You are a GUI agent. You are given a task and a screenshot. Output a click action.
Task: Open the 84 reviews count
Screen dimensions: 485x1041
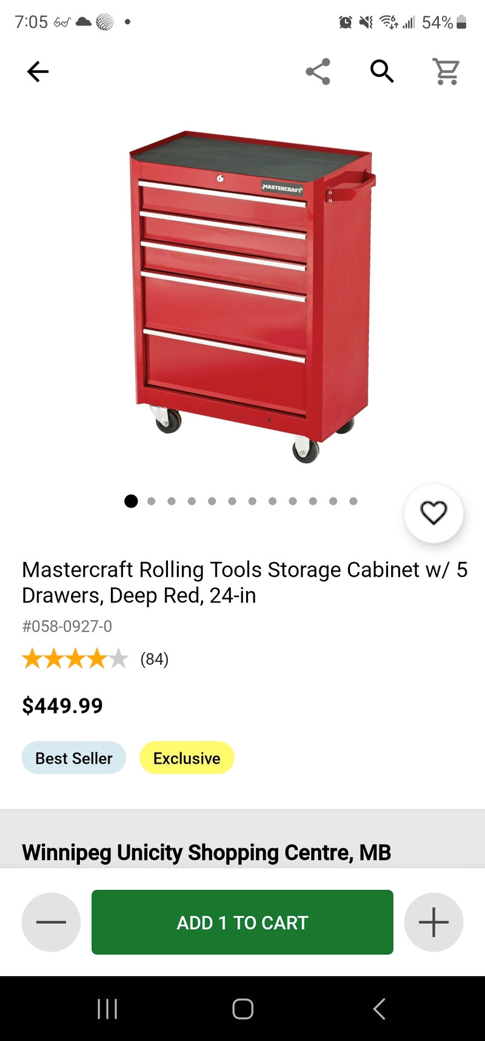pos(155,659)
